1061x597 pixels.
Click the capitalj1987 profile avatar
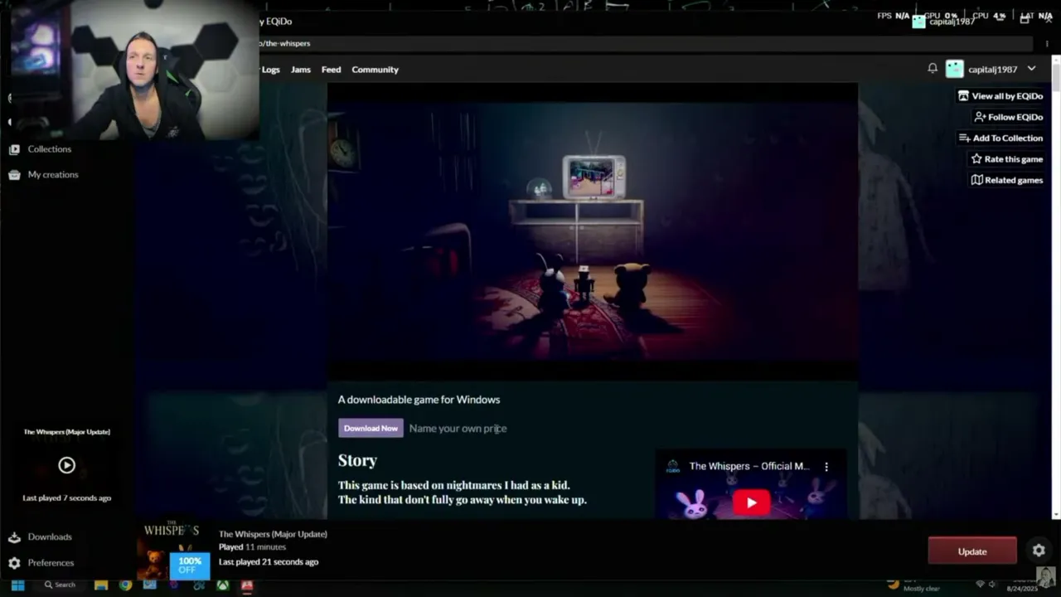tap(955, 69)
